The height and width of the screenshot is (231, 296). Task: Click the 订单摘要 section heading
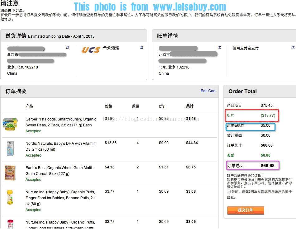tap(16, 91)
